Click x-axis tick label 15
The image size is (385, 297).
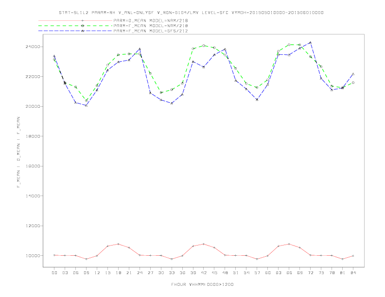(107, 273)
